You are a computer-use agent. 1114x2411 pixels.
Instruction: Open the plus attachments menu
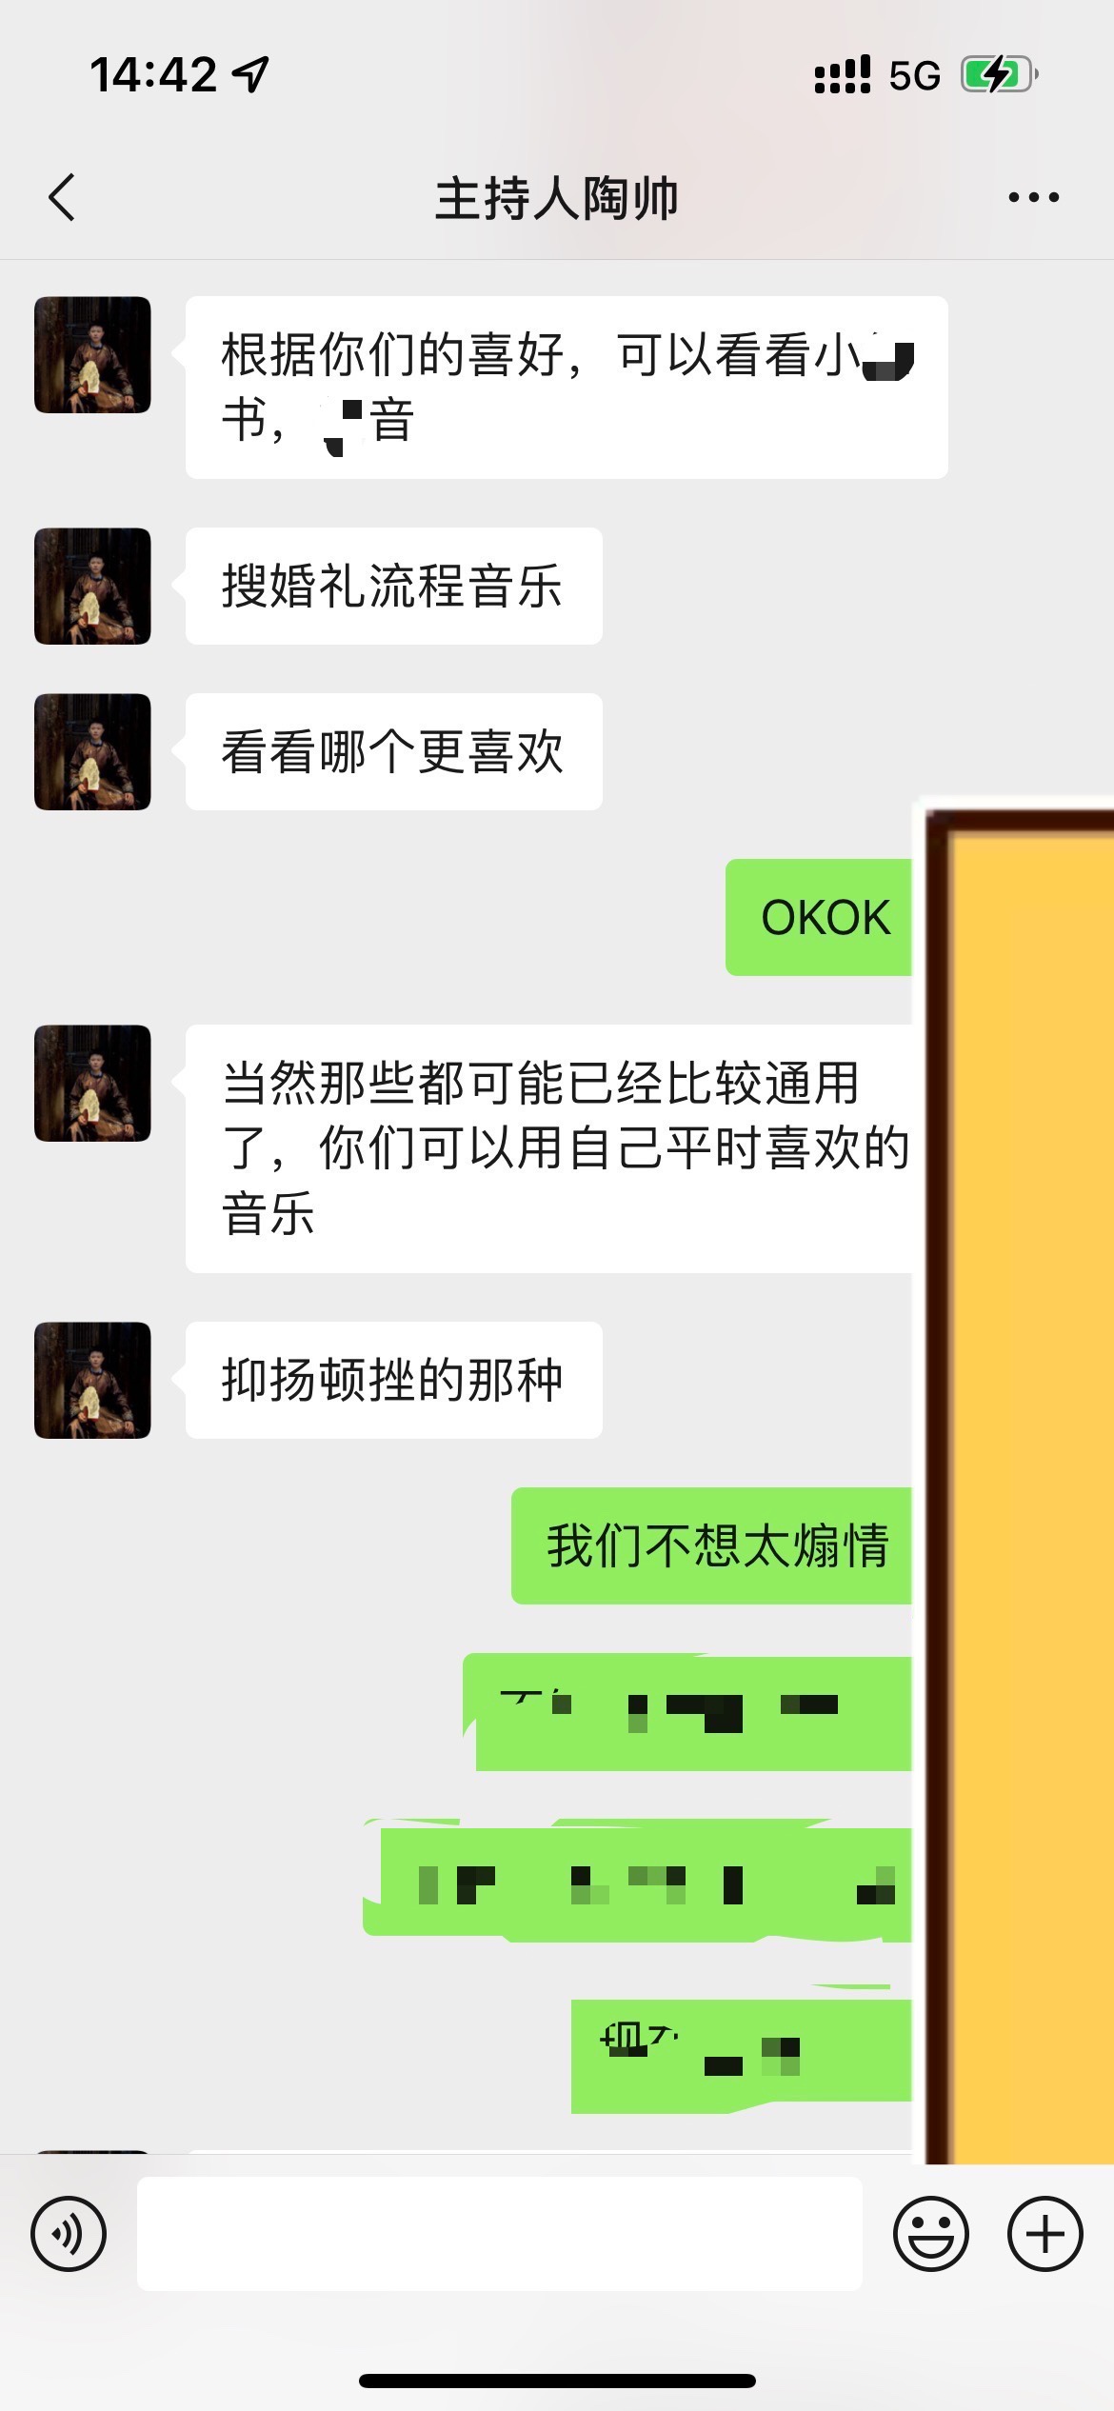(1044, 2233)
